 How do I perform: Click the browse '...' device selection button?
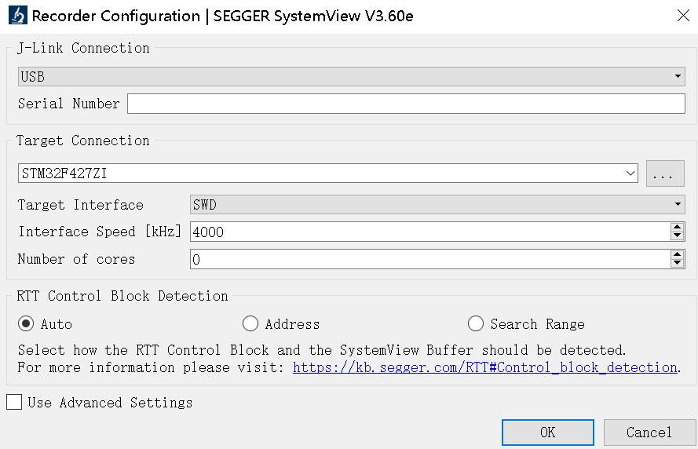click(x=665, y=173)
